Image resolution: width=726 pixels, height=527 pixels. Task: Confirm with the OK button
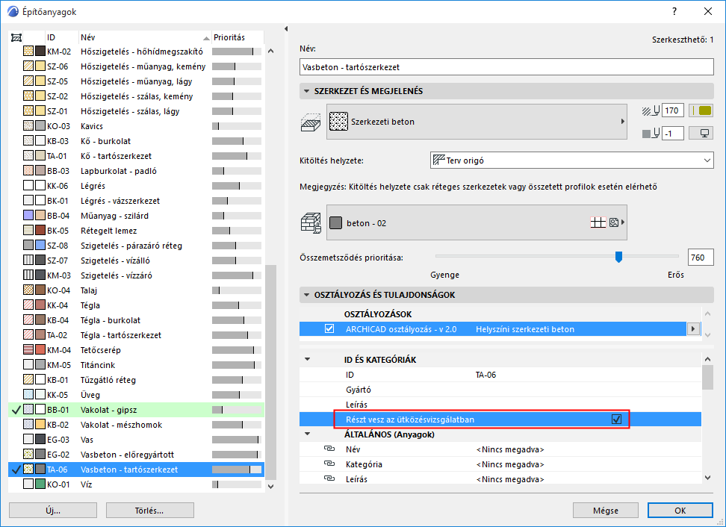coord(680,511)
